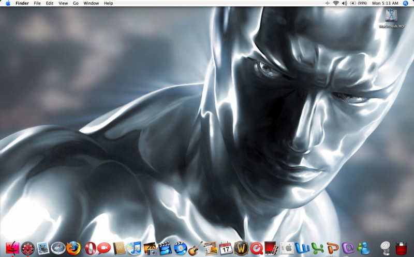Screen dimensions: 414x257
Task: Launch GarageBand guitar icon
Action: (196, 248)
